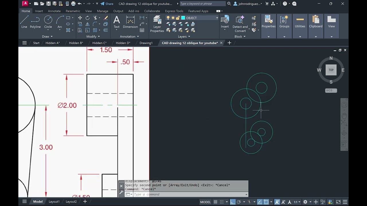Screen dimensions: 367x206
Task: Select the Line tool
Action: 24,22
